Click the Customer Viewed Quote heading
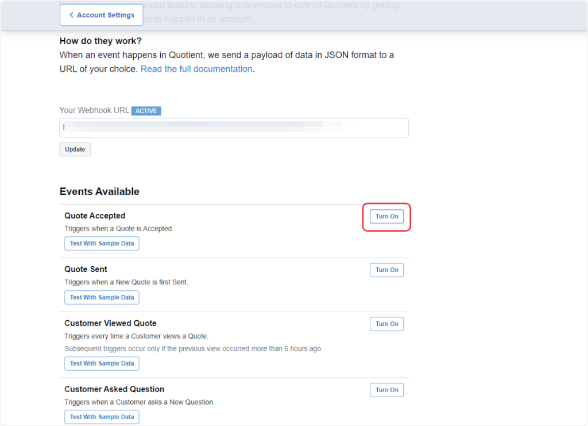The height and width of the screenshot is (426, 588). 110,323
